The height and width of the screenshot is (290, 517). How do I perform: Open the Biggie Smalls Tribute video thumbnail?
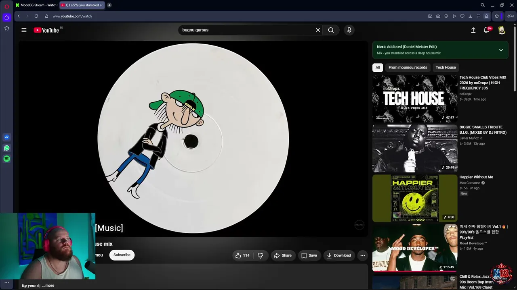click(x=415, y=148)
